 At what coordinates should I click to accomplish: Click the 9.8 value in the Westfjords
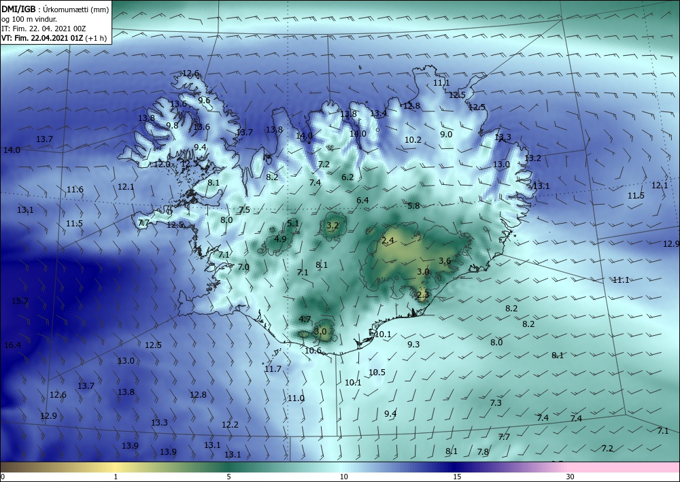(x=172, y=125)
